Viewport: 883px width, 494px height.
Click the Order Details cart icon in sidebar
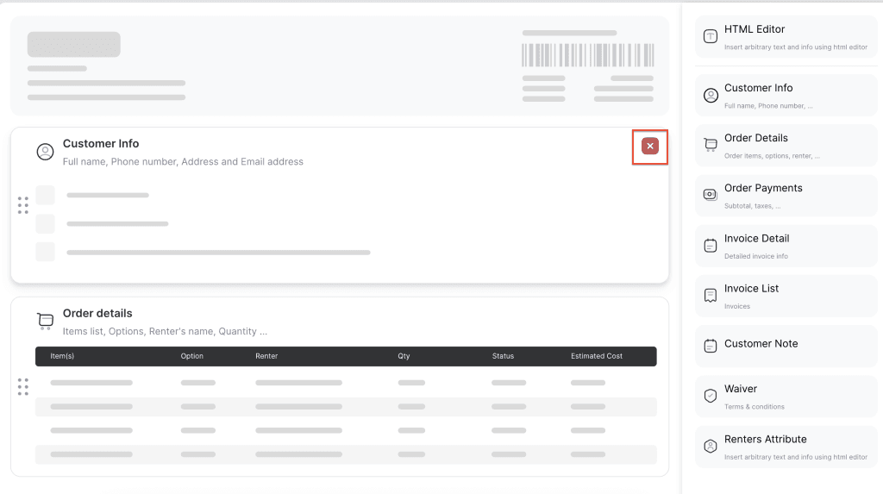[711, 145]
